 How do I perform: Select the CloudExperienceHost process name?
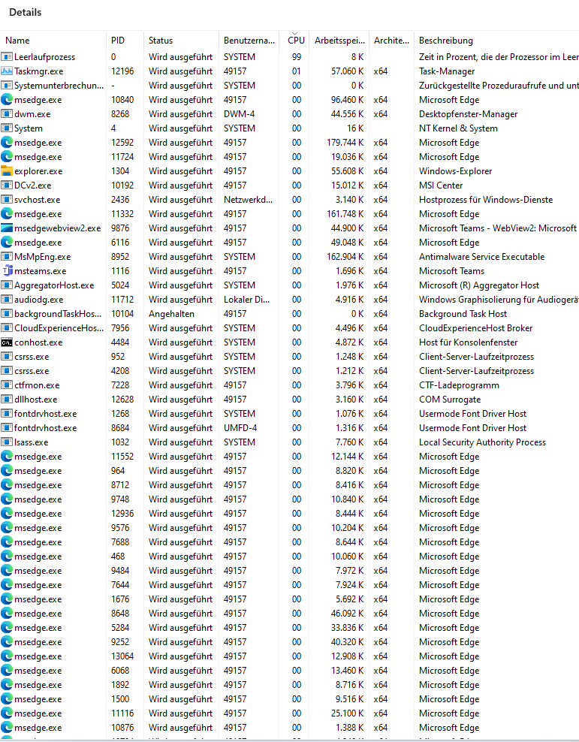59,328
